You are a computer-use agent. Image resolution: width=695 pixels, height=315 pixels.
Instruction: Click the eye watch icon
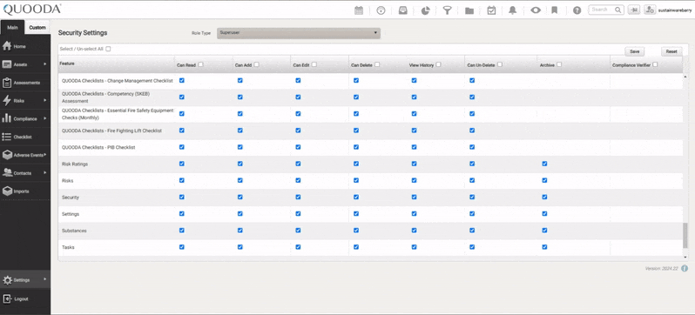click(x=536, y=10)
